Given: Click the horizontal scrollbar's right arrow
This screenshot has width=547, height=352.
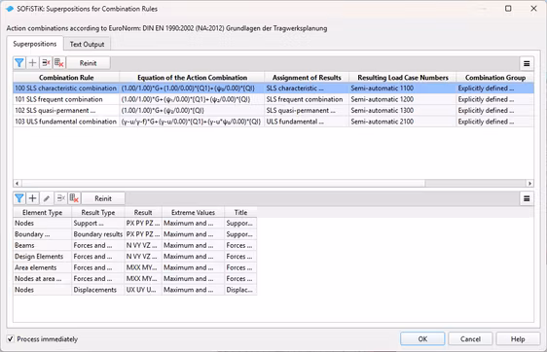Looking at the screenshot, I should [x=529, y=184].
